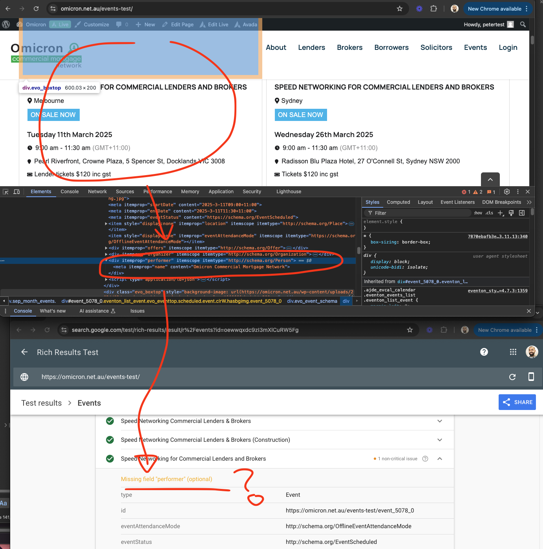543x549 pixels.
Task: Go back in the omicron.net.au browser window
Action: 8,9
